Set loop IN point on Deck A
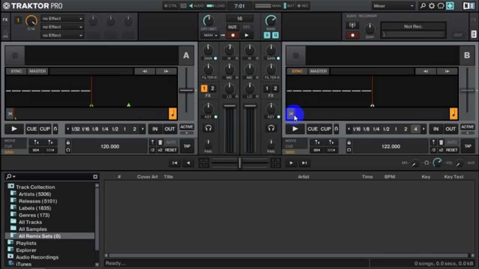Screen dimensions: 479x269 pos(155,129)
